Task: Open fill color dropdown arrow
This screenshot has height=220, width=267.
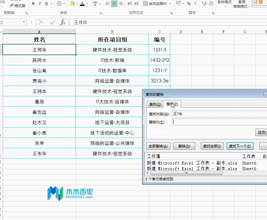Action: (x=77, y=4)
